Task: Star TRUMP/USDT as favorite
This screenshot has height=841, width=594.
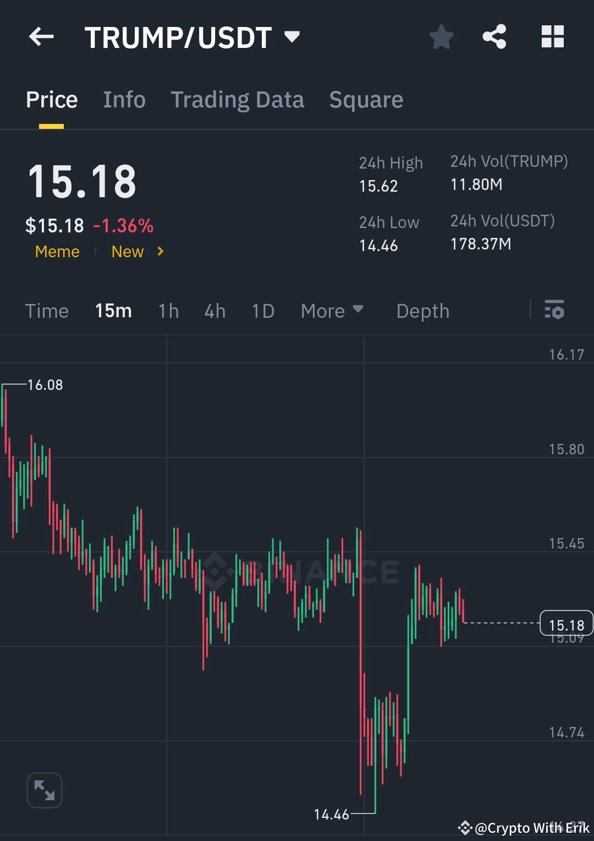Action: point(441,36)
